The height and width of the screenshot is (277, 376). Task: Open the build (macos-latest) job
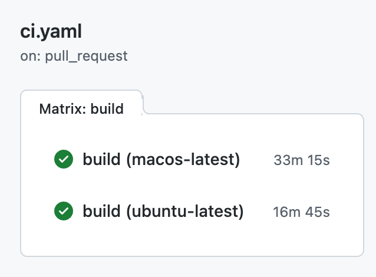coord(161,159)
